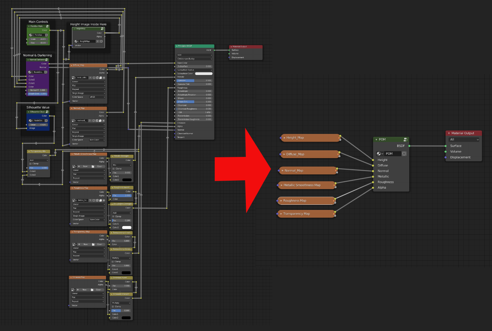Enable Clamp on Roughness Strength node

(x=113, y=216)
